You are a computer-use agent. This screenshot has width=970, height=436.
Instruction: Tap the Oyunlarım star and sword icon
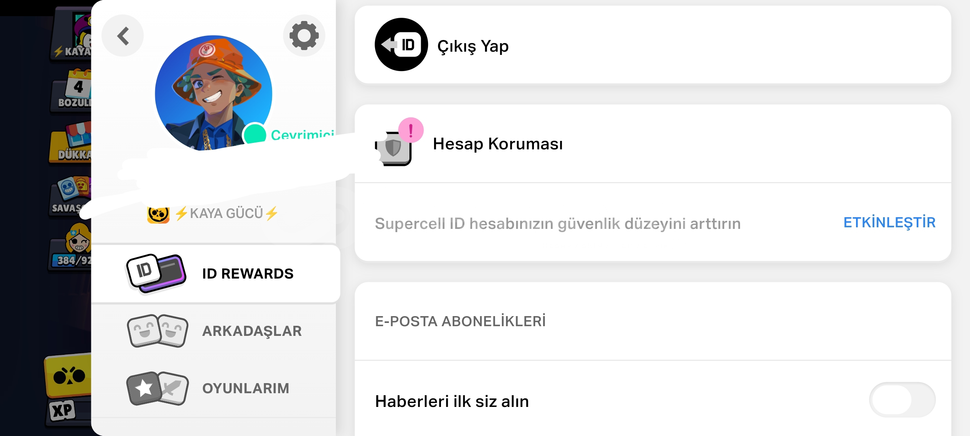tap(158, 388)
